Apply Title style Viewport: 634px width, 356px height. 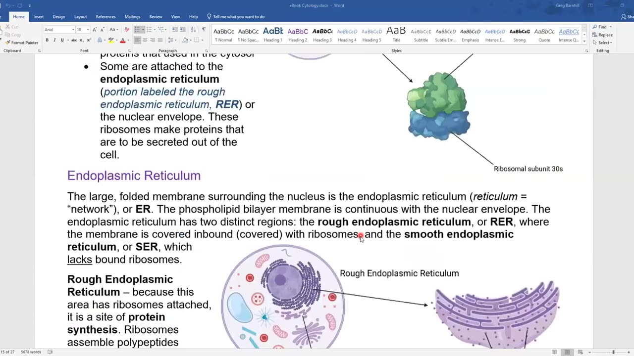[x=396, y=35]
